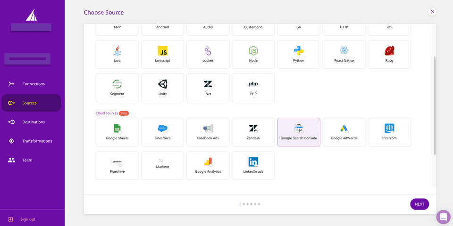The image size is (453, 226).
Task: Click the NEXT button
Action: [x=419, y=204]
